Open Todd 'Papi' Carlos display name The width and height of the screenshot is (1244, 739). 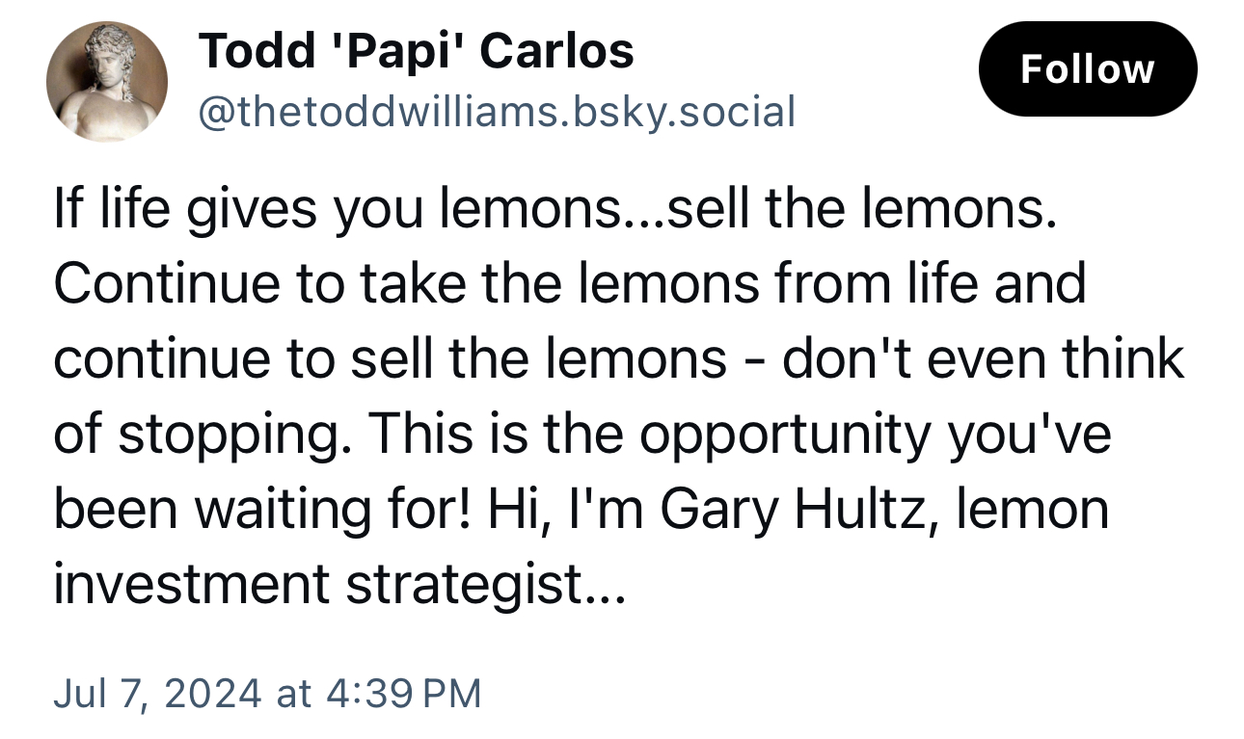[x=416, y=50]
